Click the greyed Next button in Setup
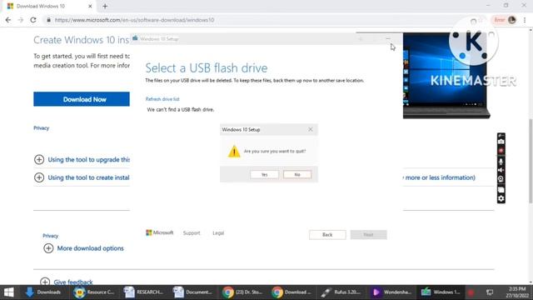This screenshot has width=533, height=300. (x=368, y=235)
